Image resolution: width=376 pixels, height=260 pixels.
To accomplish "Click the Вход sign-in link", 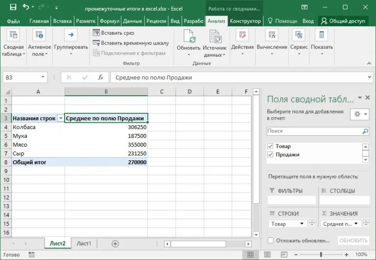I will 308,22.
